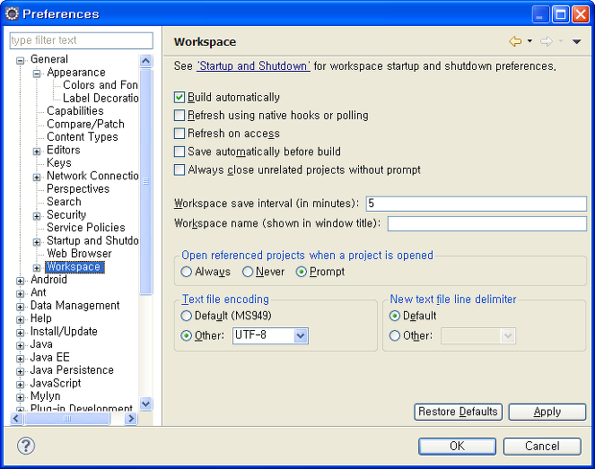Click the Workspace save interval field
Viewport: 595px width, 469px height.
coord(477,204)
